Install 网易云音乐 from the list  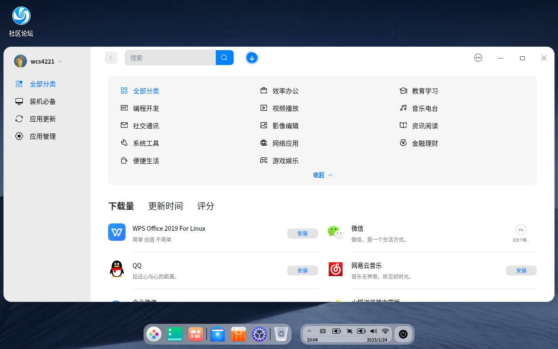click(x=521, y=270)
